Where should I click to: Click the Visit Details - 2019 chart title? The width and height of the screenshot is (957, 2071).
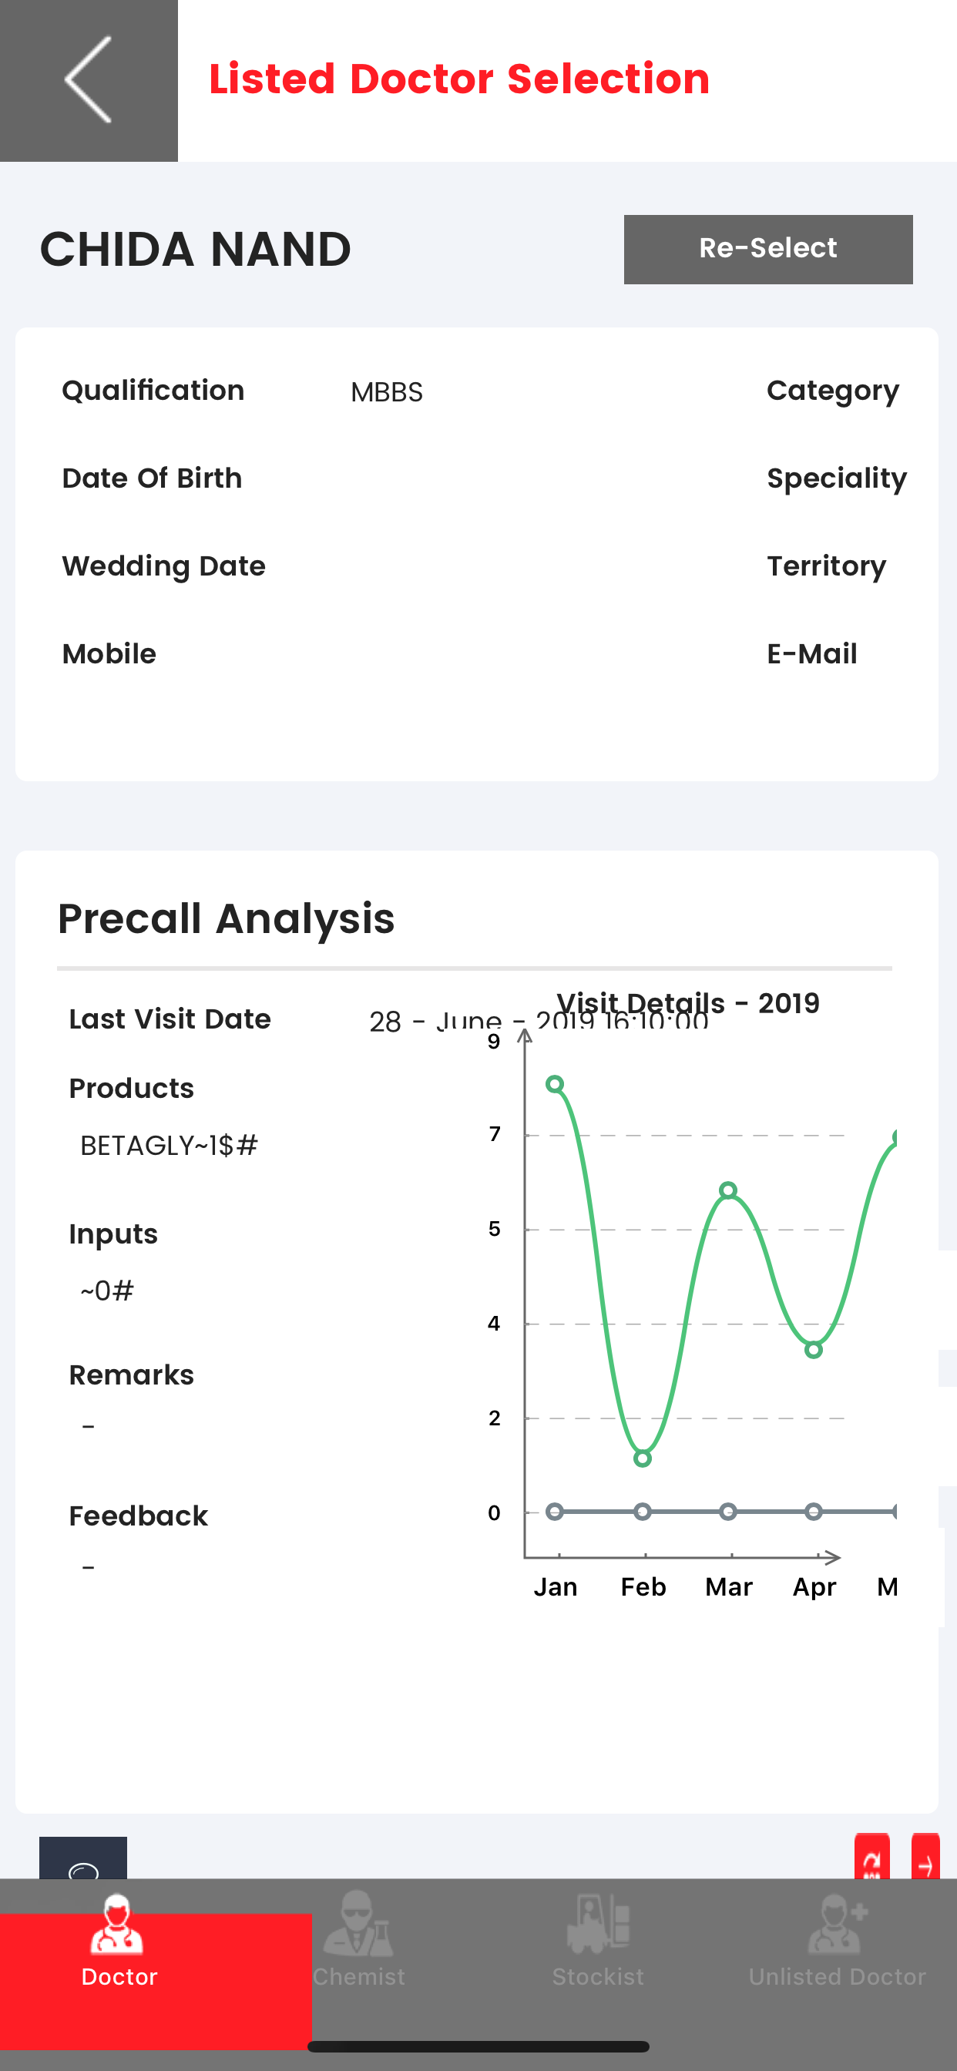pos(688,1002)
